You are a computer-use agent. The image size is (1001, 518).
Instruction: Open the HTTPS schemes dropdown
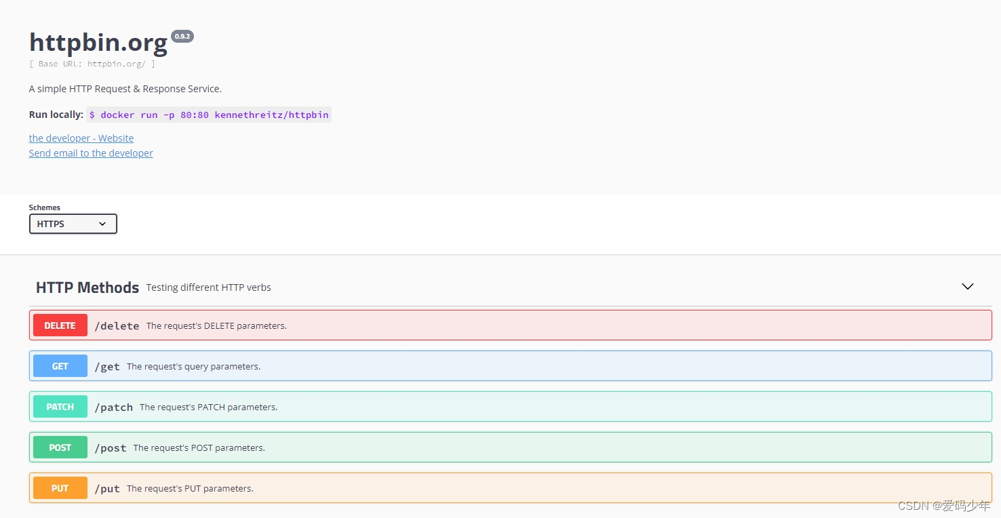click(x=73, y=224)
